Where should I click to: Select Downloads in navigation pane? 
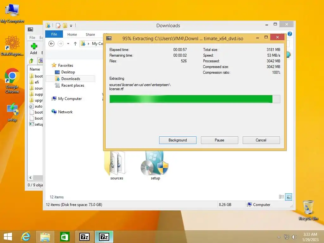coord(71,79)
